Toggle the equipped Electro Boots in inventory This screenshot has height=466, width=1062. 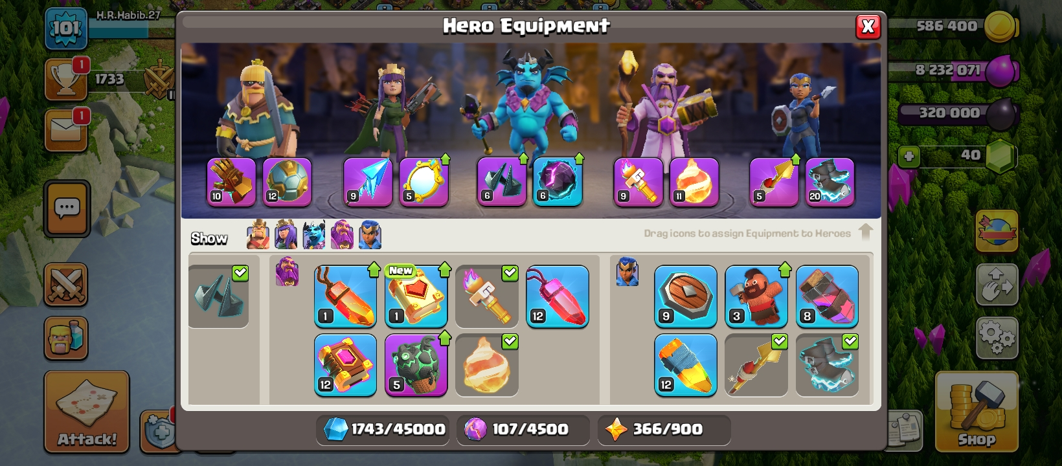pos(827,365)
